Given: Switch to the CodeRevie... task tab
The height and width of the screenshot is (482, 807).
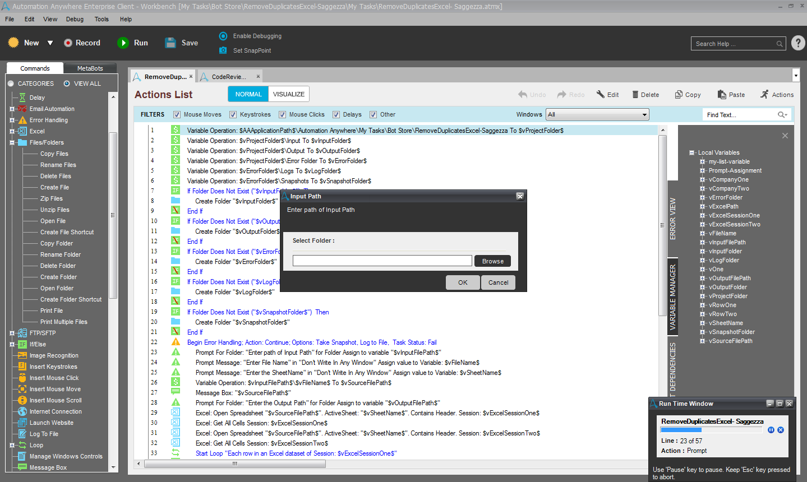Looking at the screenshot, I should (229, 77).
